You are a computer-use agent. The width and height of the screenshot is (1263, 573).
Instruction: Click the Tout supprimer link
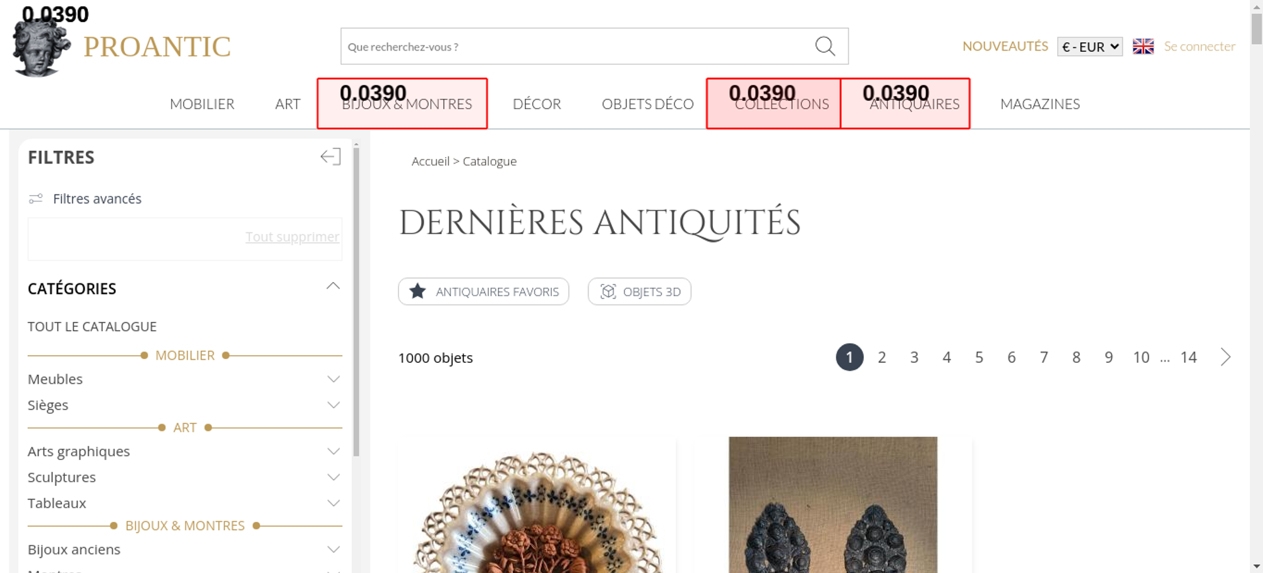292,237
